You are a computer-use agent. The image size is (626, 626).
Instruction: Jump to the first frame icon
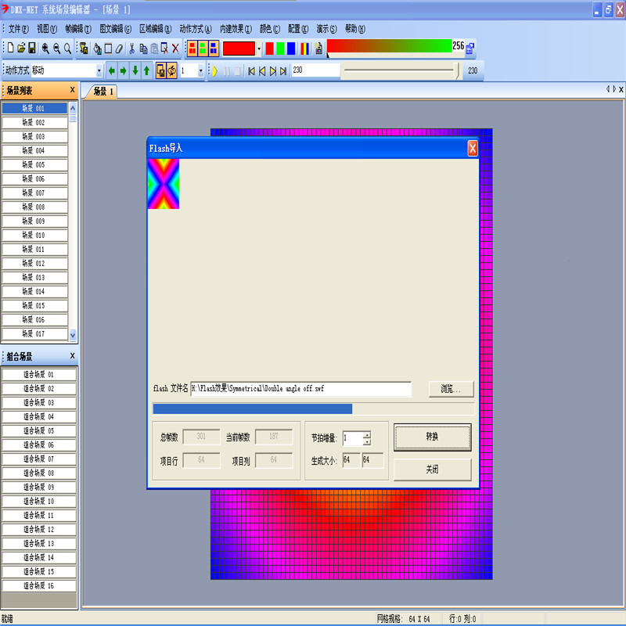click(x=251, y=70)
